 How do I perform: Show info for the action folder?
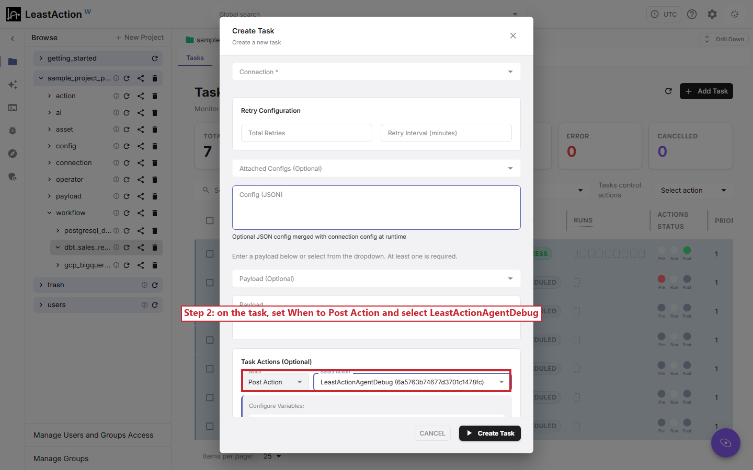[116, 96]
